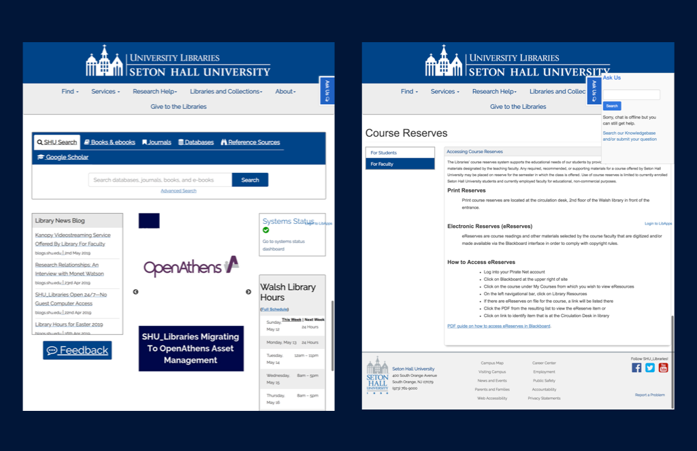Click the Seton Hall University footer logo

point(377,375)
